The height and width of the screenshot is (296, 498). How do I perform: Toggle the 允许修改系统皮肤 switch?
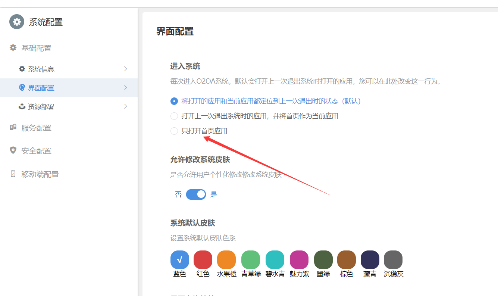196,194
